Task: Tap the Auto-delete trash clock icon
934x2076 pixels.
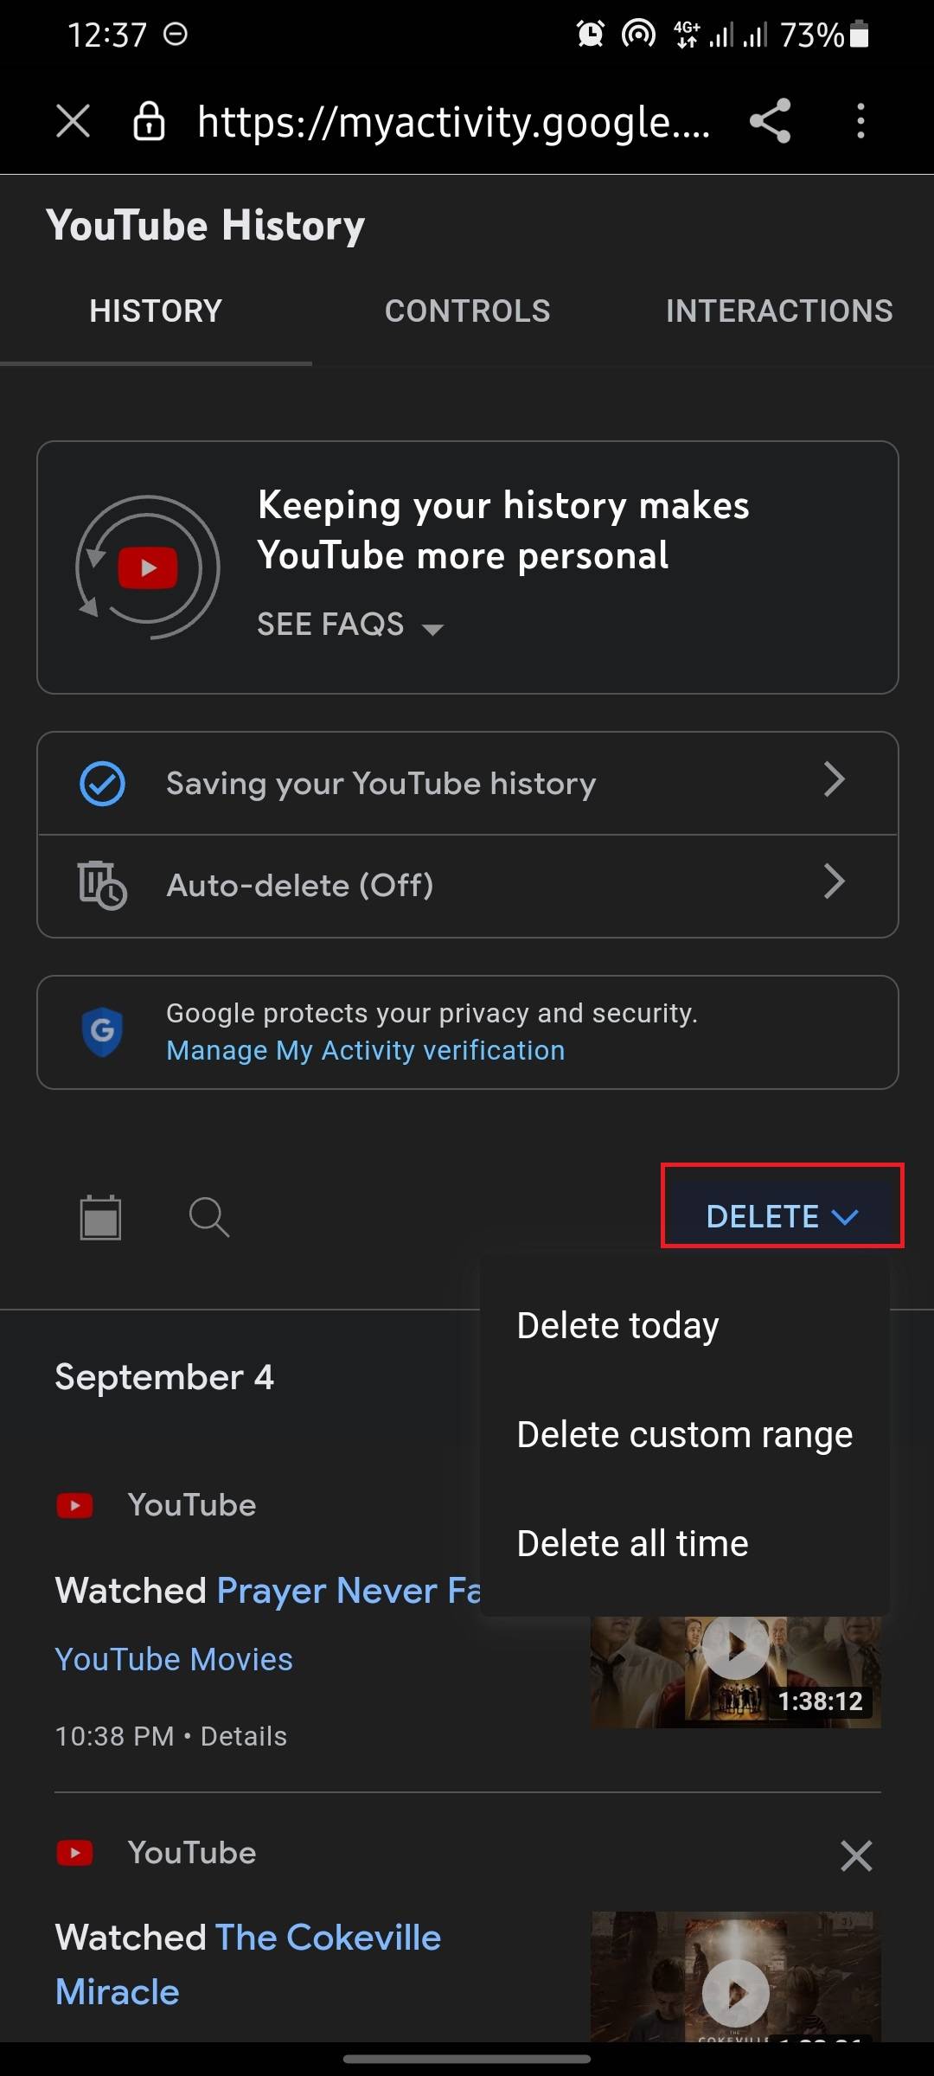Action: click(102, 885)
